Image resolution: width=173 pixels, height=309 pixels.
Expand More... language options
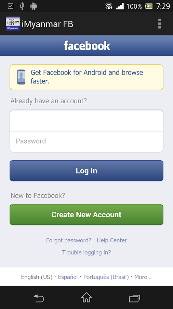143,277
